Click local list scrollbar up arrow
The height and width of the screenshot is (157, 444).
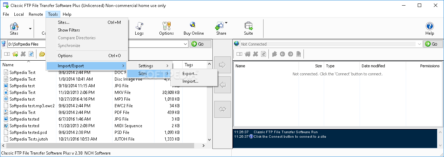(210, 64)
